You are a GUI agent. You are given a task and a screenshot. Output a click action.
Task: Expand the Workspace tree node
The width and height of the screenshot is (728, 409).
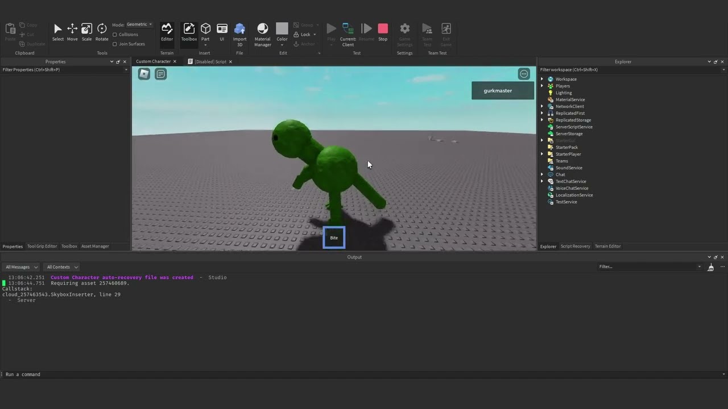(x=542, y=79)
